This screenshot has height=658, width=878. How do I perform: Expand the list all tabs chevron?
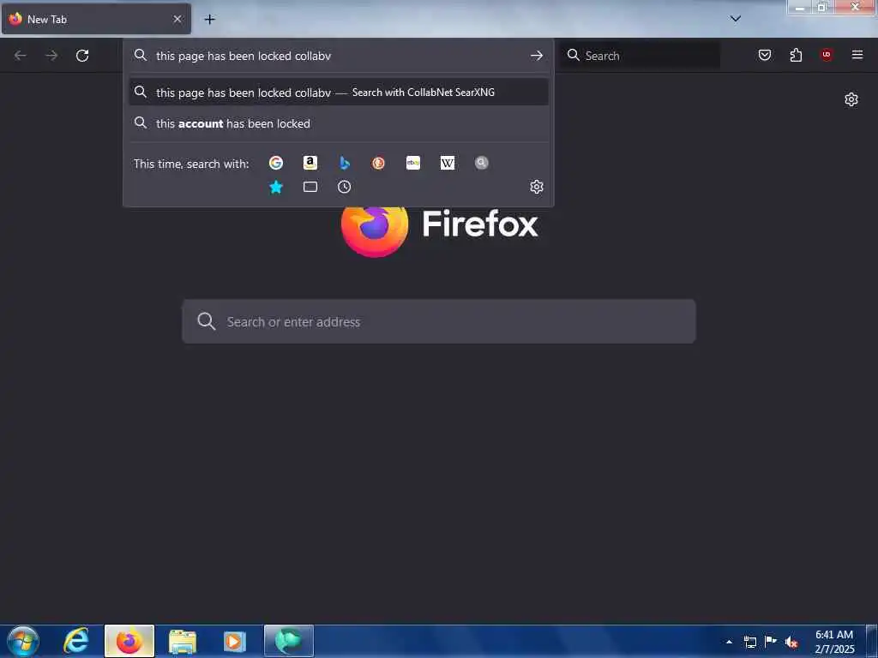coord(736,19)
